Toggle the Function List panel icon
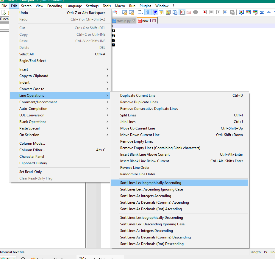The image size is (275, 259). pos(182,12)
